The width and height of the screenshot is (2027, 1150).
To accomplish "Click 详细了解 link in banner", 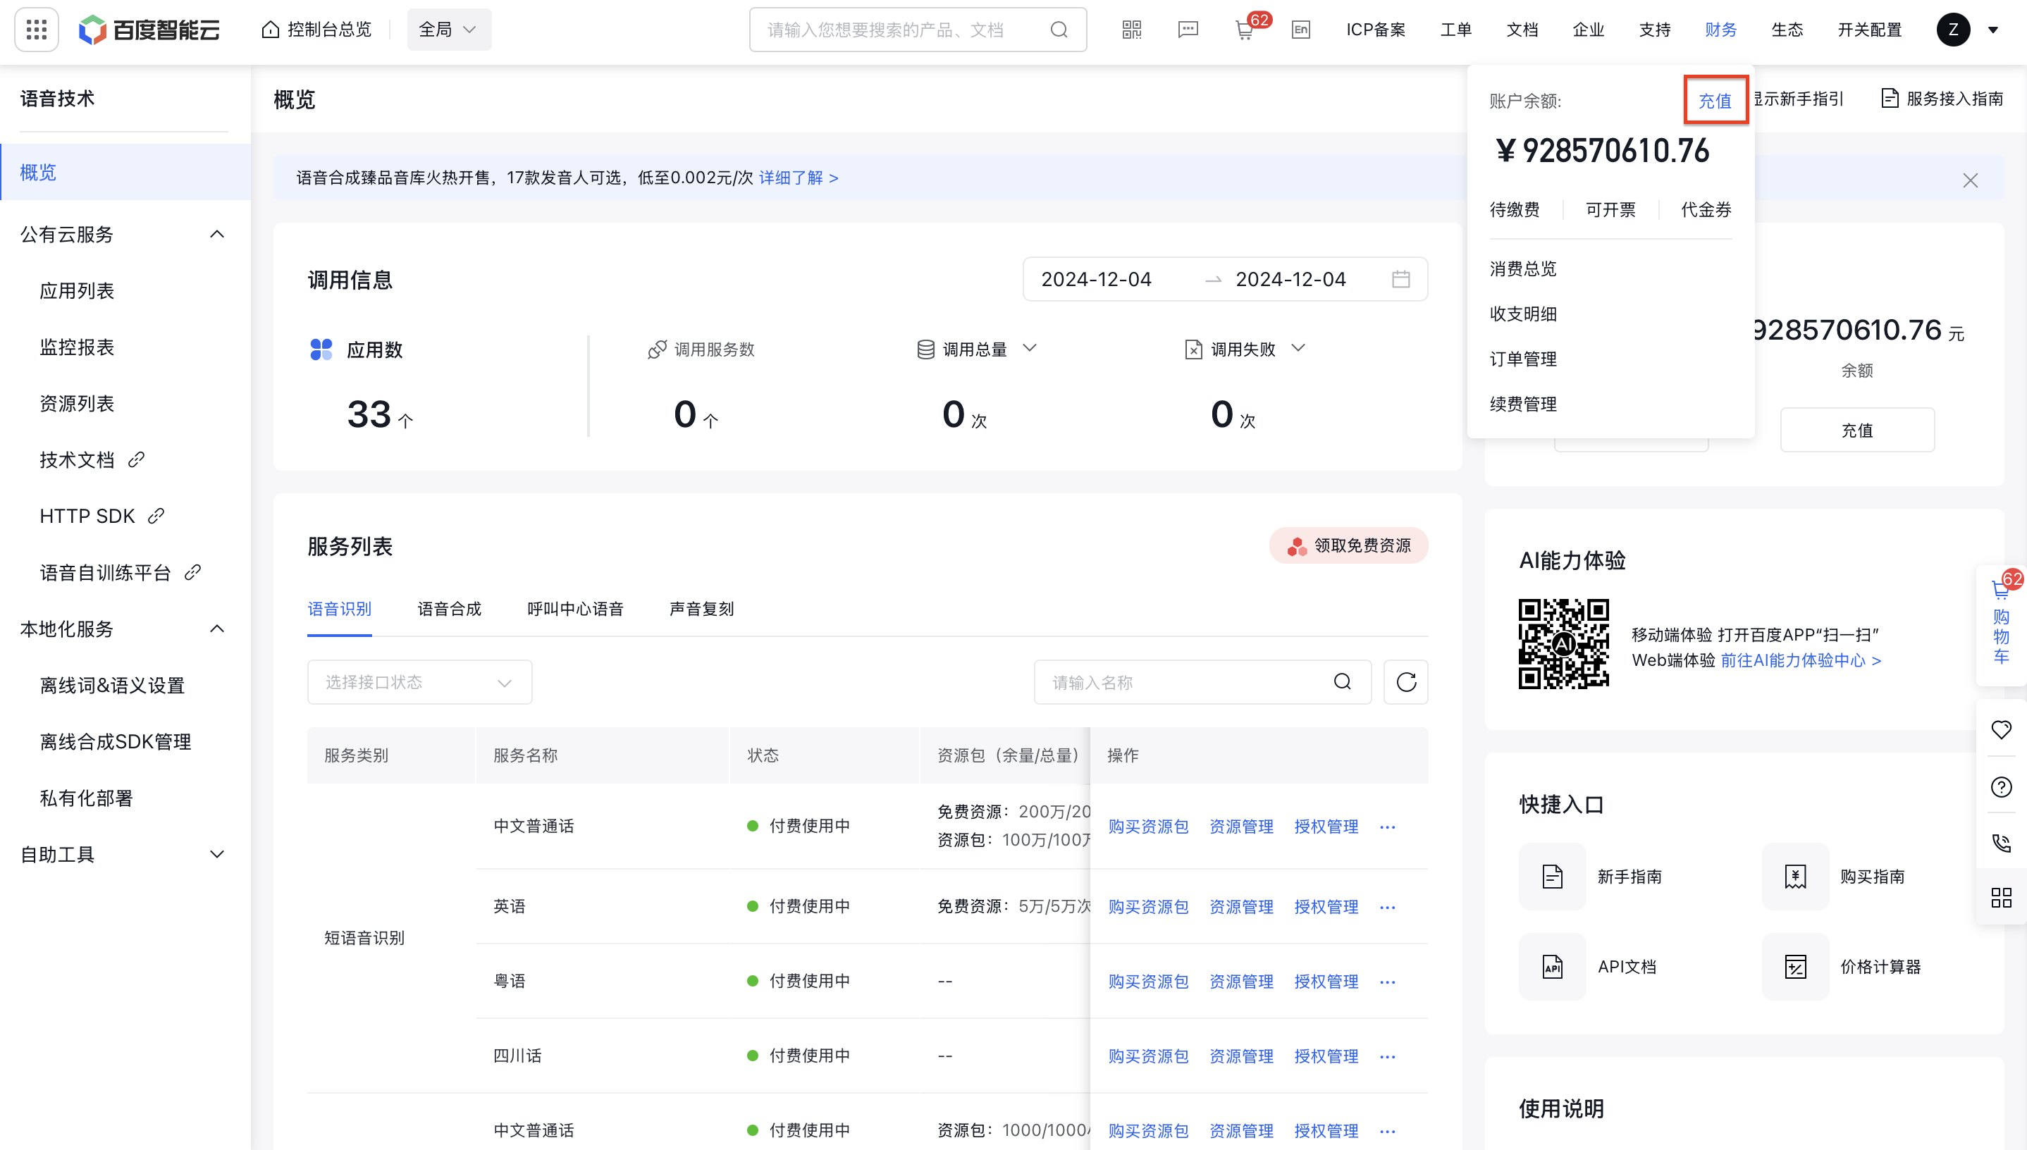I will click(x=798, y=178).
